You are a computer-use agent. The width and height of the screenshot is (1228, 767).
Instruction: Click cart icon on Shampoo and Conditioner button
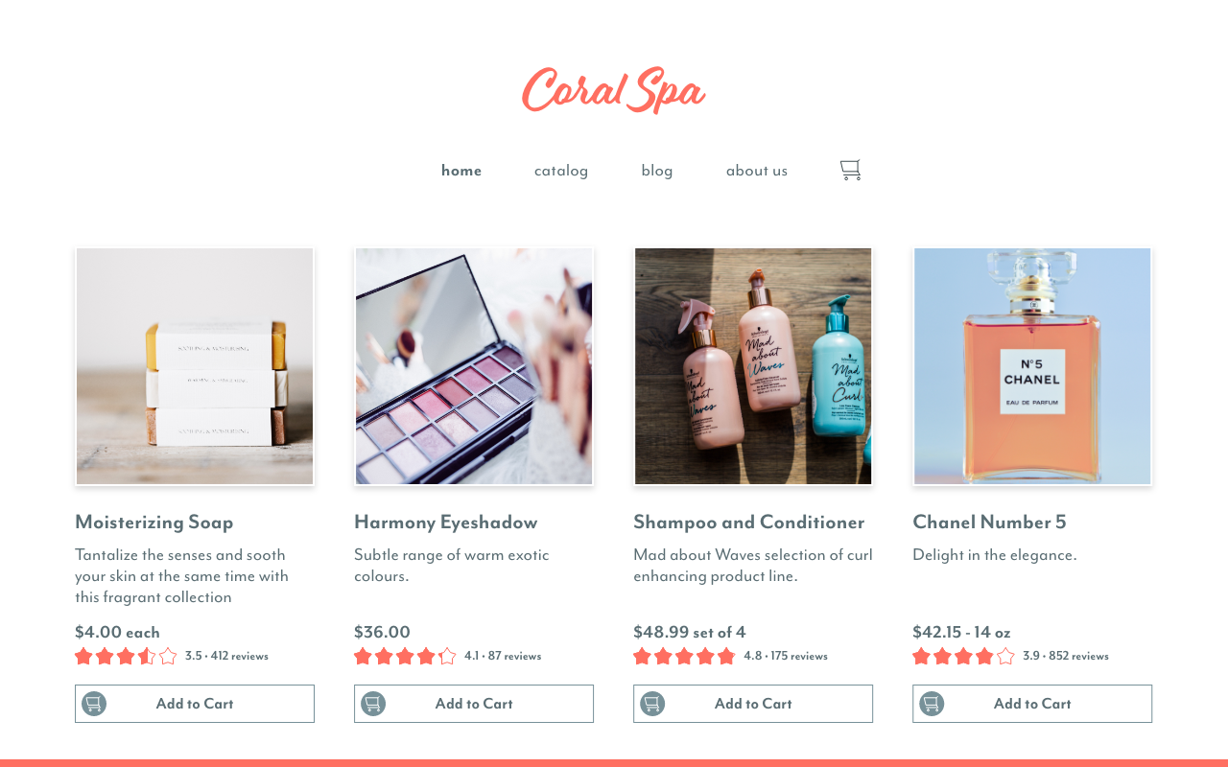(652, 704)
